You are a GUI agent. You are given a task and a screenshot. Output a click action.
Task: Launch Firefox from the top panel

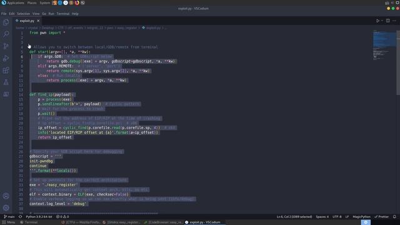[x=77, y=2]
